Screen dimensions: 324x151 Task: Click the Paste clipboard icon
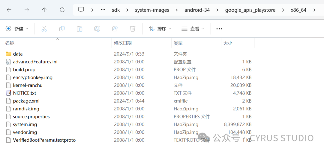(79, 29)
